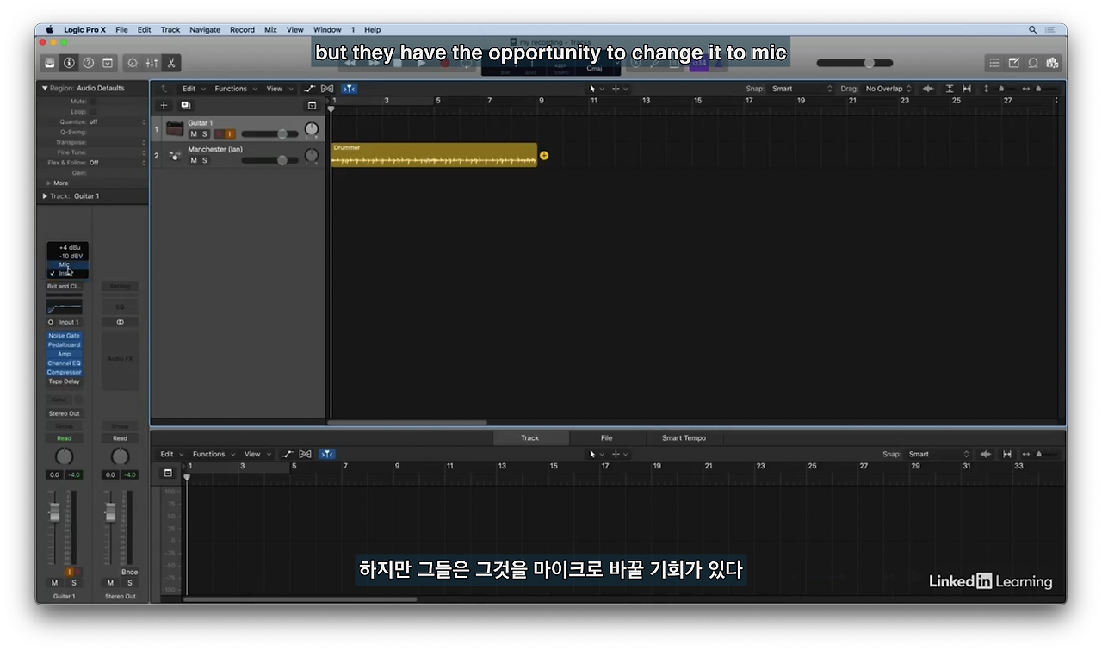Toggle stereo link icon on Stereo Out strip
1102x651 pixels.
click(121, 322)
